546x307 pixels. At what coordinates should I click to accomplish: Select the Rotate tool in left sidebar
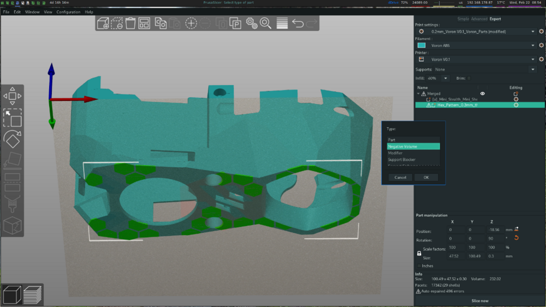[12, 139]
